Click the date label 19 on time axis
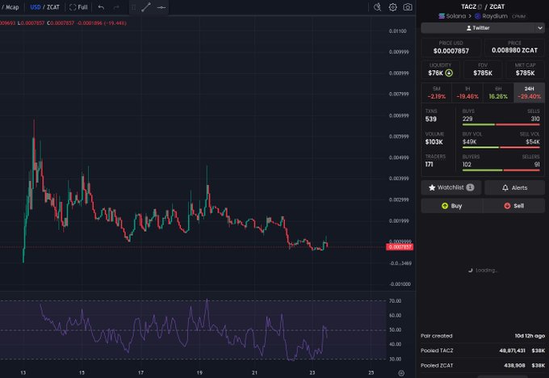 point(199,372)
